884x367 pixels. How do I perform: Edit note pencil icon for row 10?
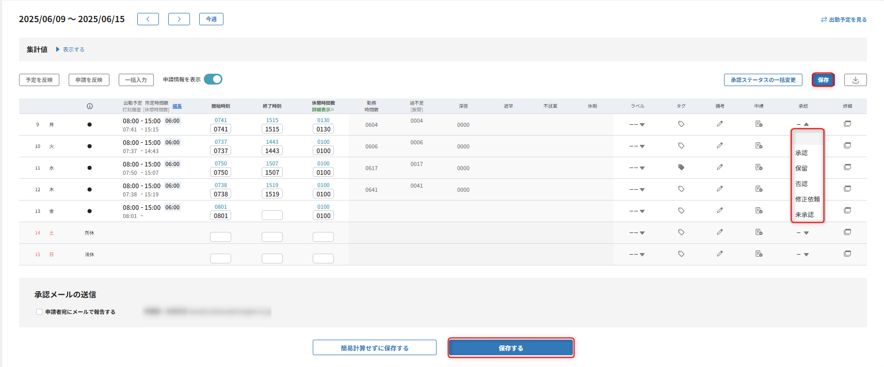point(720,145)
